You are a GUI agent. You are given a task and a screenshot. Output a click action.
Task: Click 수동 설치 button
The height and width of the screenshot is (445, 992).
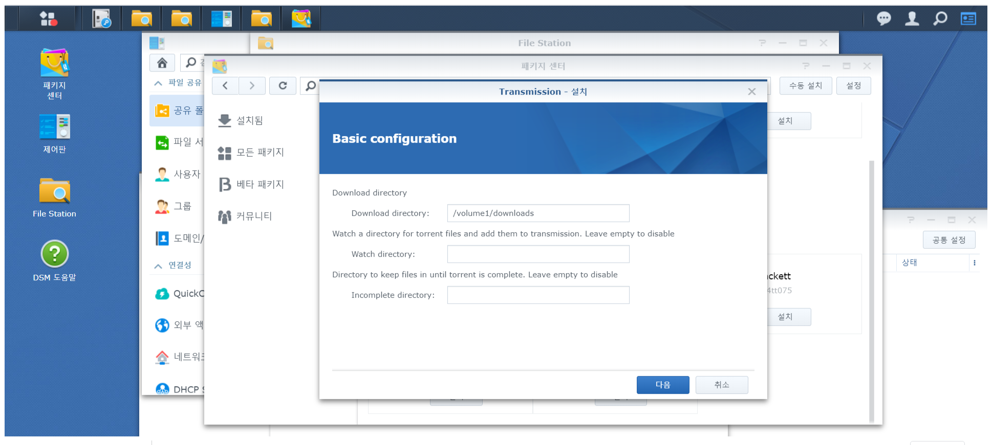tap(806, 85)
